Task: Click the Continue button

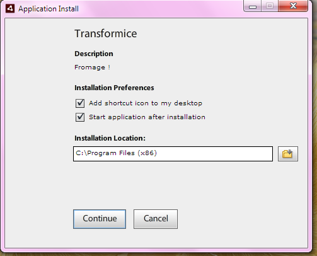Action: [100, 219]
